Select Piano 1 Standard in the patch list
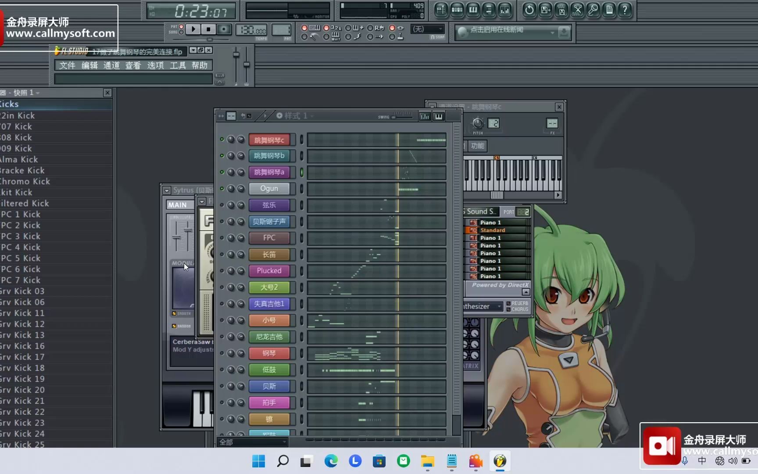The width and height of the screenshot is (758, 474). (x=492, y=230)
